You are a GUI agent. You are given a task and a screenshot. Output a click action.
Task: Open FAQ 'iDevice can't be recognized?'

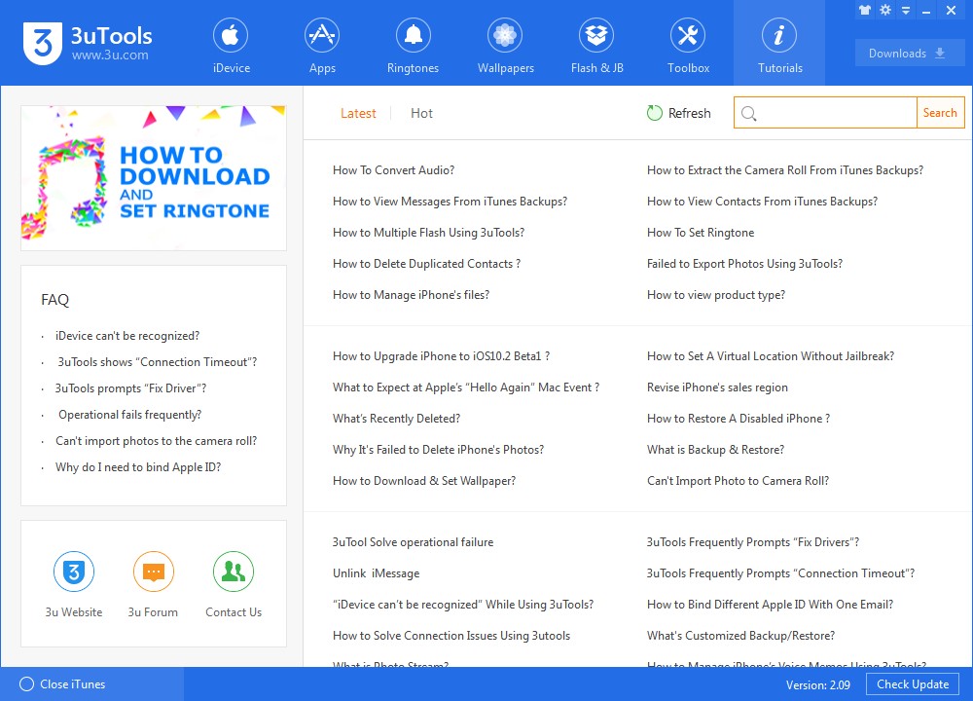click(127, 336)
